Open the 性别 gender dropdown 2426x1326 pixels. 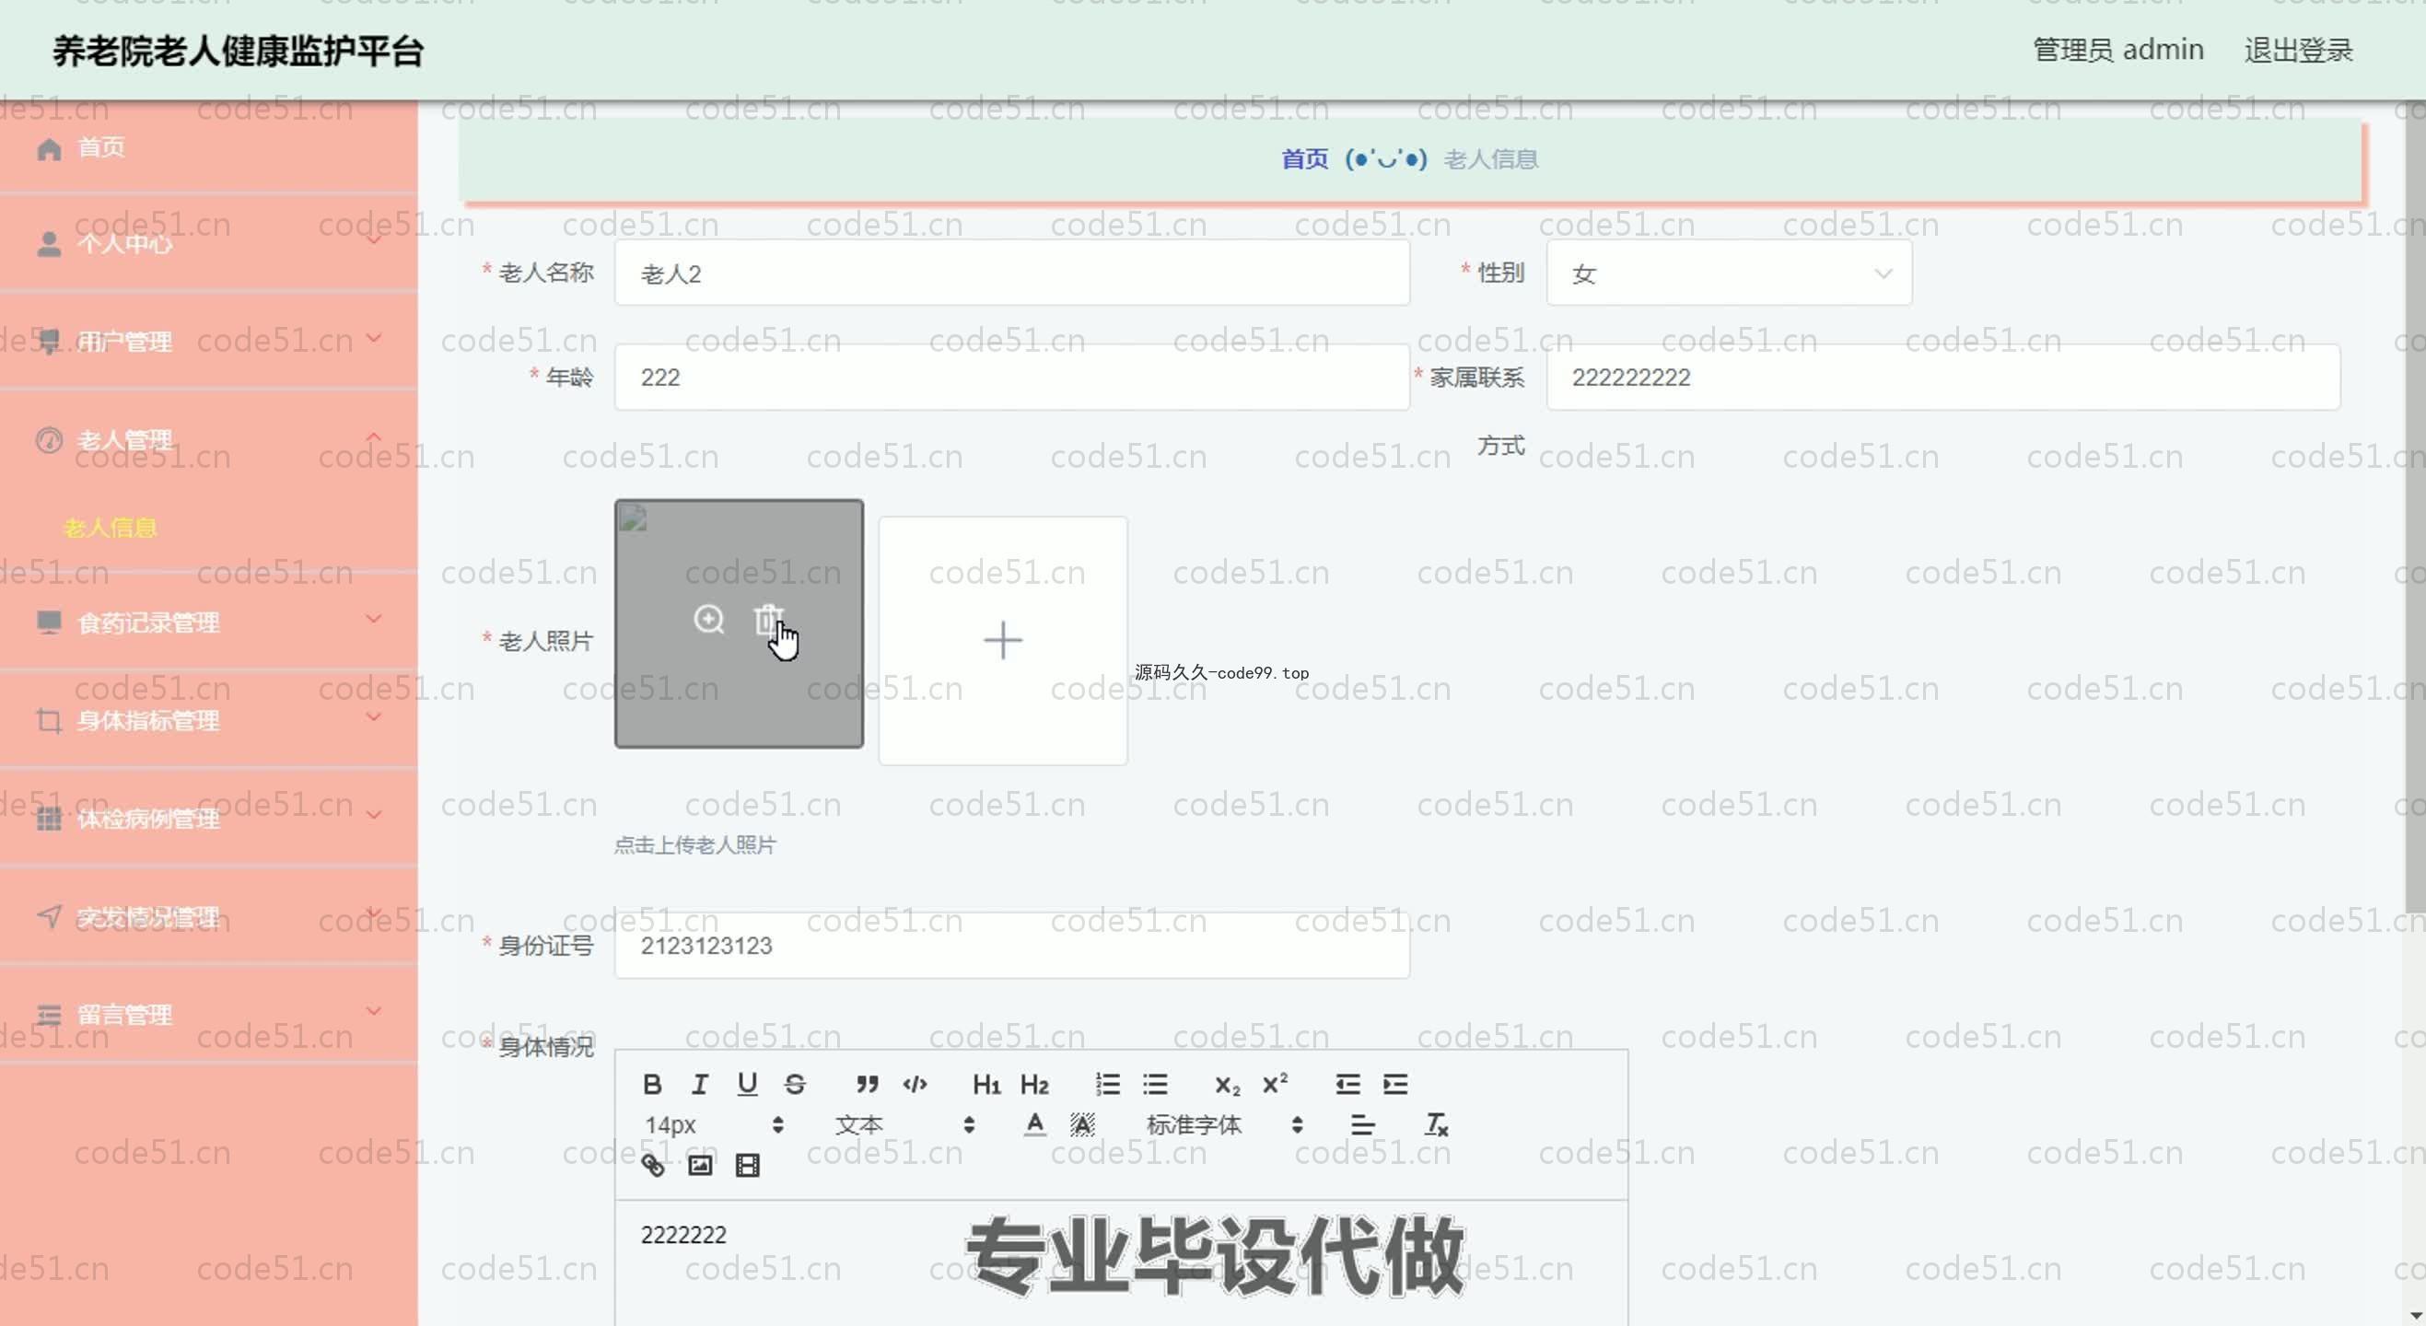click(1729, 273)
